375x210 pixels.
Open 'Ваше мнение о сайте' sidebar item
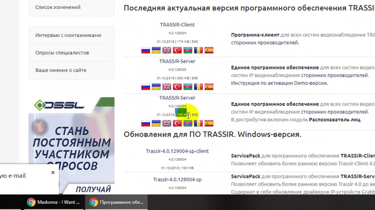pos(71,70)
